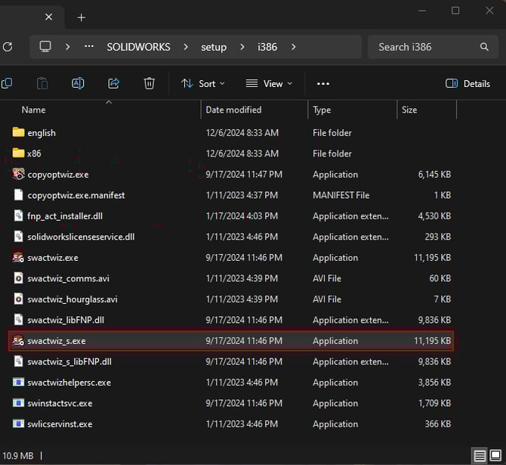Viewport: 506px width, 465px height.
Task: Click the Delete trash can icon
Action: (150, 83)
